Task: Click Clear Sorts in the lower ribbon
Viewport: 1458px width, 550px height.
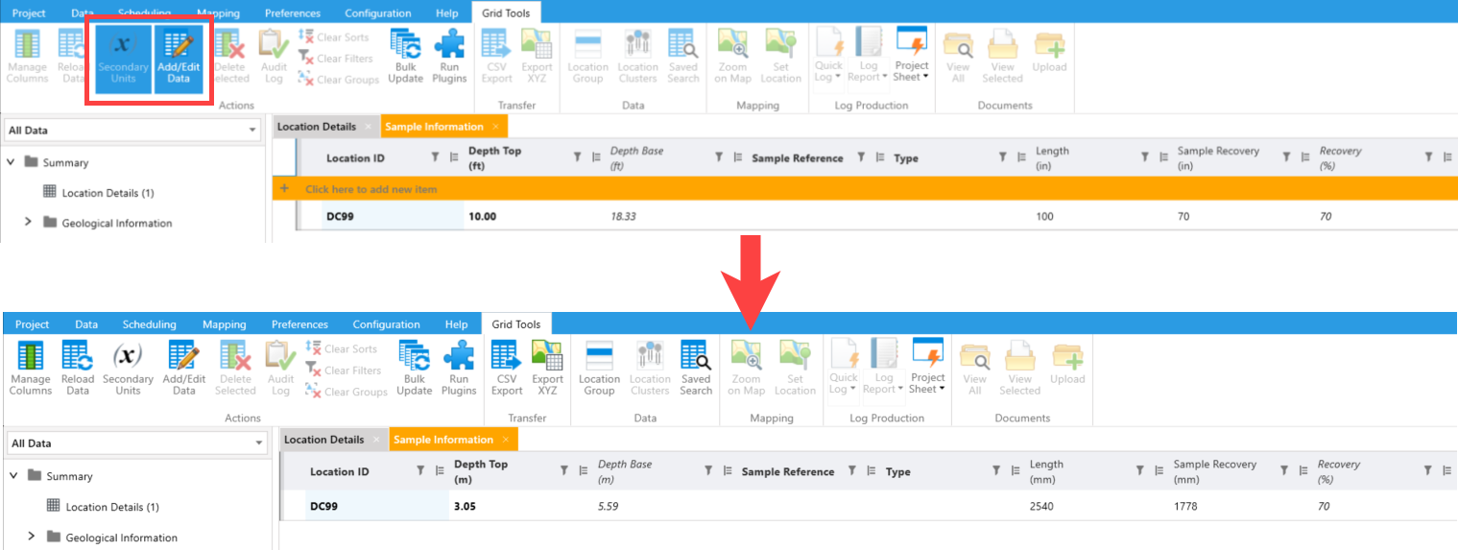Action: [341, 349]
